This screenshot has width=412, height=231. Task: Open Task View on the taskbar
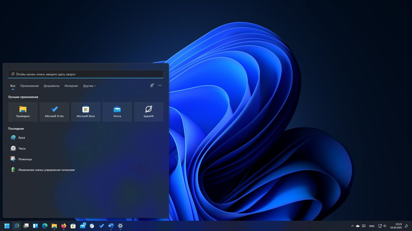[x=26, y=226]
